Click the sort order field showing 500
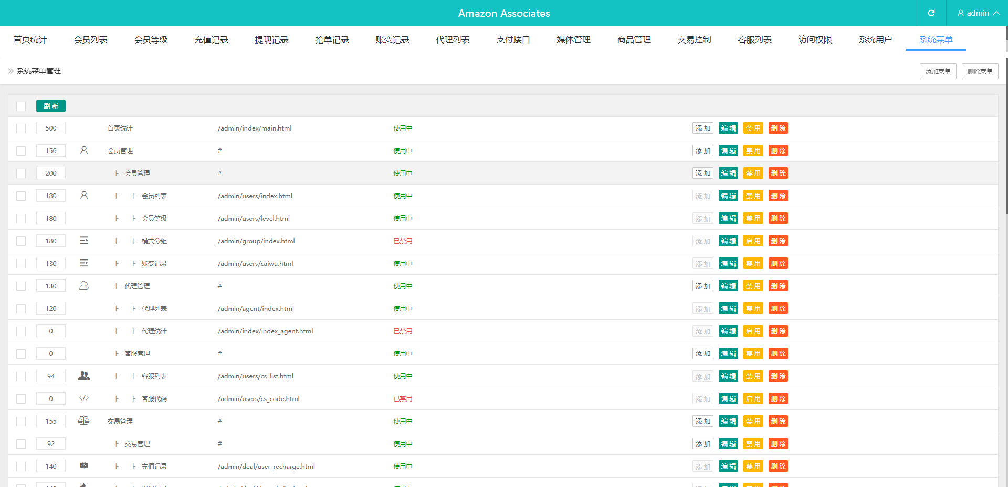The width and height of the screenshot is (1008, 487). [x=51, y=128]
